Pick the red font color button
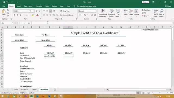The image size is (174, 98). 38,15
